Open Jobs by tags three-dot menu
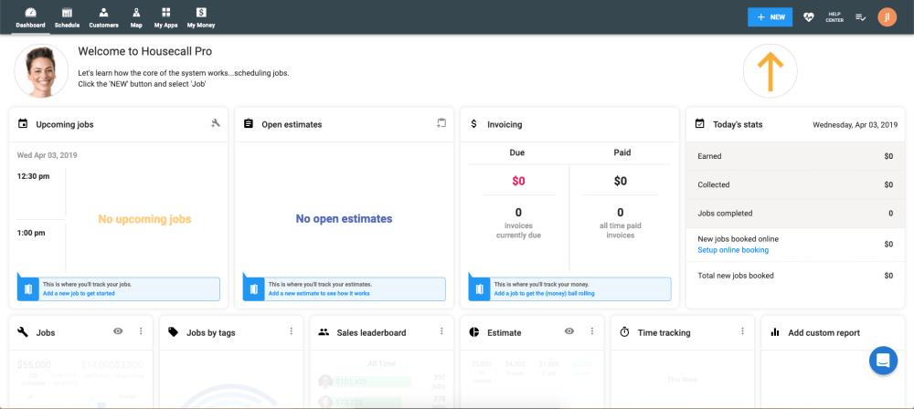The height and width of the screenshot is (409, 914). (x=292, y=330)
